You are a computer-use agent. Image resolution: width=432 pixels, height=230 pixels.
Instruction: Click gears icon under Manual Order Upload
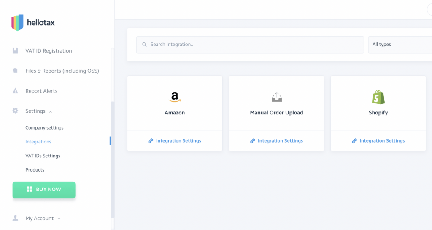(252, 141)
